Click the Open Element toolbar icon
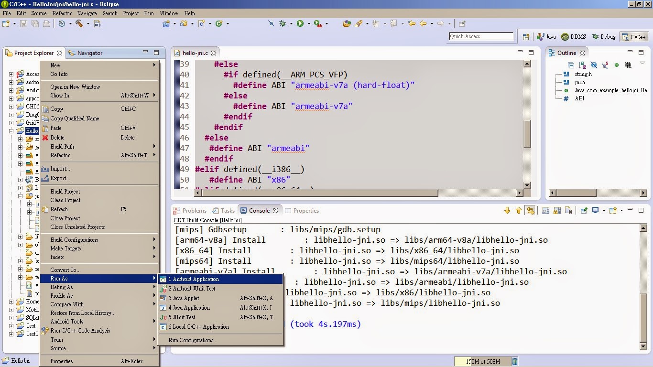This screenshot has height=367, width=653. 347,23
